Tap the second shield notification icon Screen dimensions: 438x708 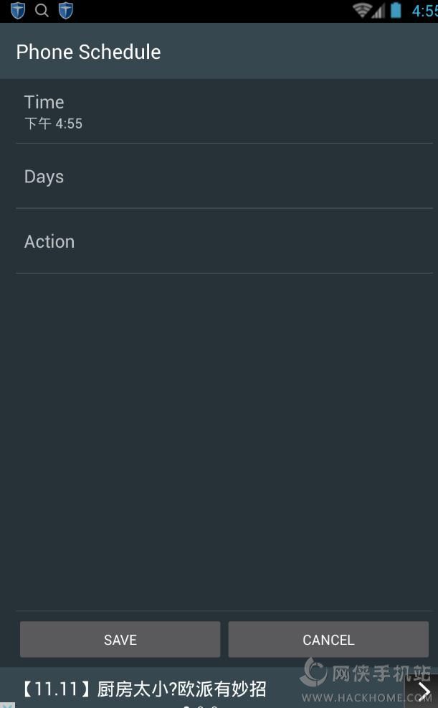[x=66, y=11]
